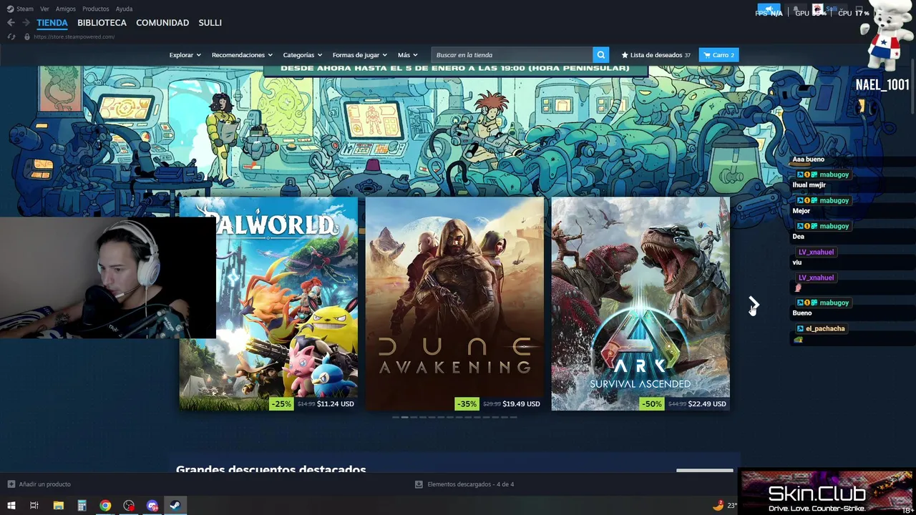Screen dimensions: 916x515
Task: Click the store URL address text
Action: [x=74, y=36]
